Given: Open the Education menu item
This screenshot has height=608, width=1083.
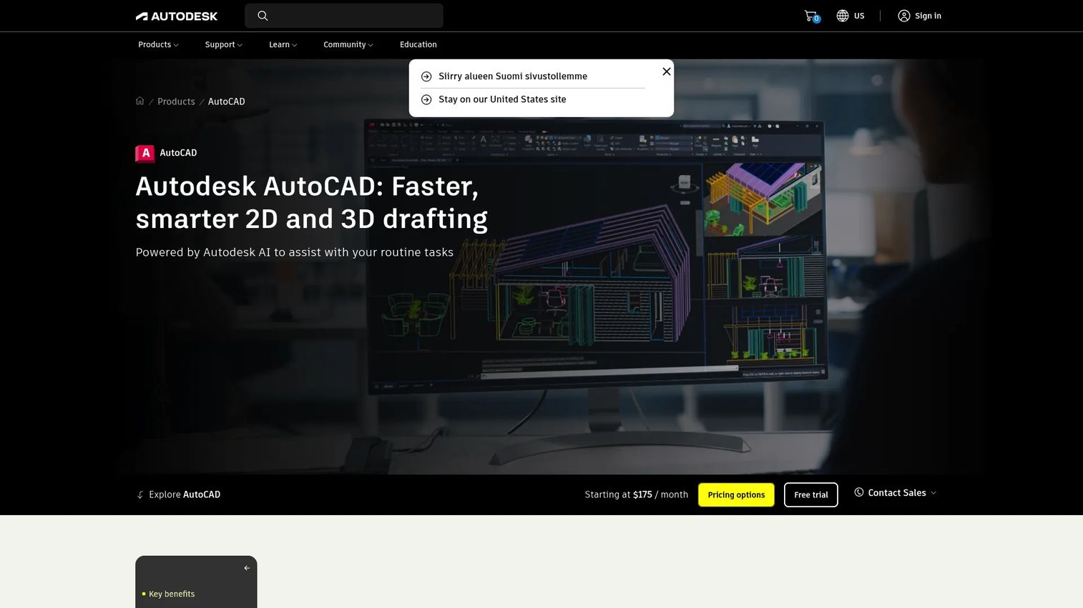Looking at the screenshot, I should (x=418, y=44).
